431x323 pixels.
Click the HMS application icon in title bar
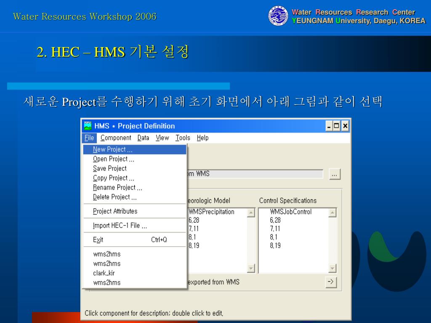[88, 126]
